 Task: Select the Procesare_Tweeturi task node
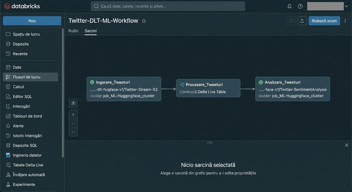208,88
